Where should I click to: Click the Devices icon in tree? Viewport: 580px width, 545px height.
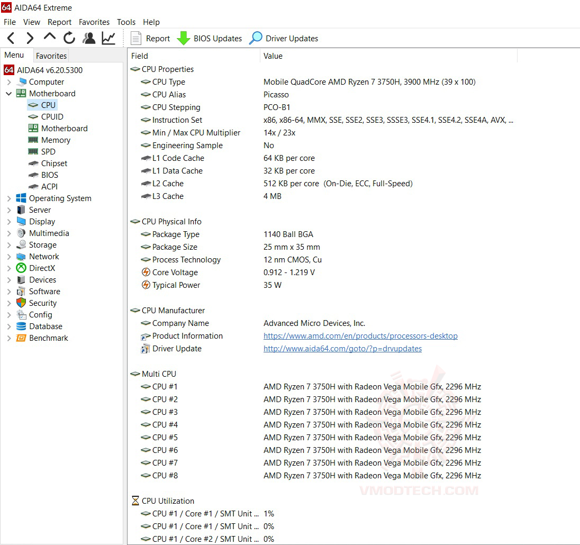tap(22, 279)
